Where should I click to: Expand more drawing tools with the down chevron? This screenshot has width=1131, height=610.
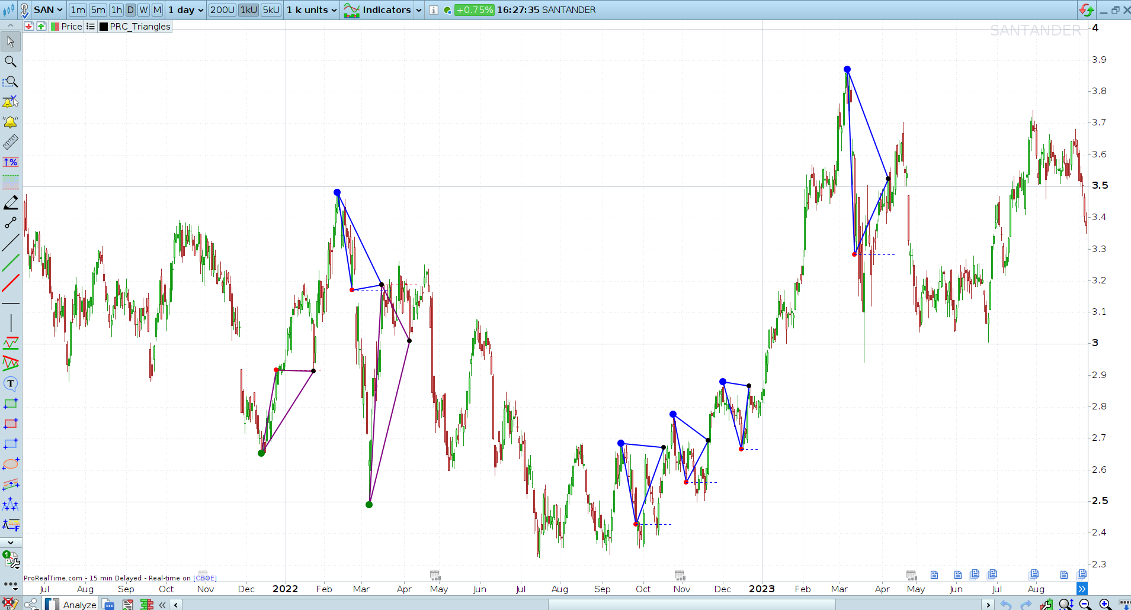point(11,543)
